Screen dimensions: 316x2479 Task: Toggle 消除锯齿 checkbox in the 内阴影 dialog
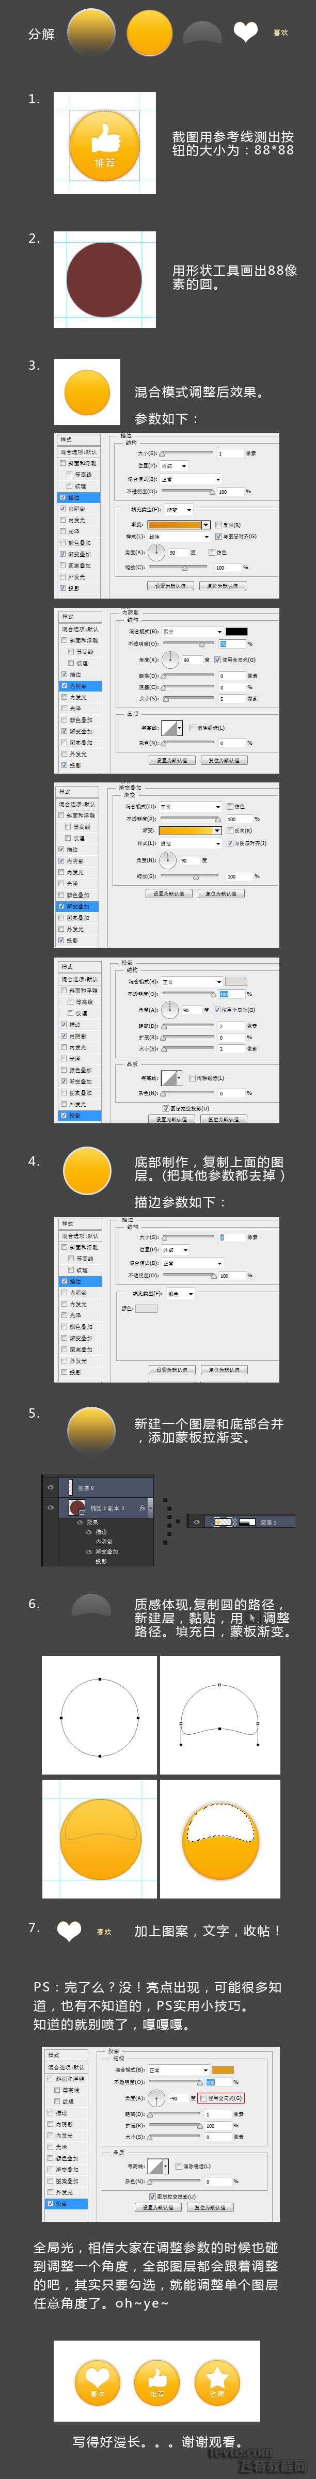click(194, 728)
